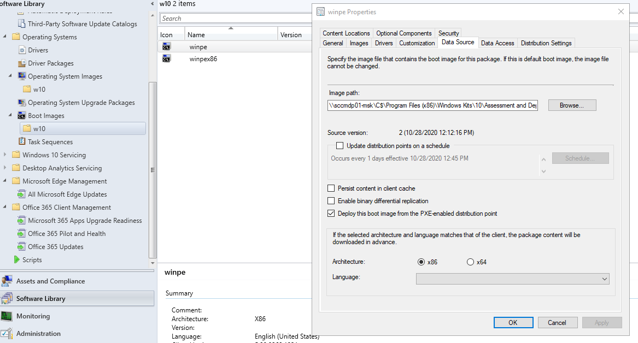Click the Office 365 Pilot and Health icon

[21, 234]
